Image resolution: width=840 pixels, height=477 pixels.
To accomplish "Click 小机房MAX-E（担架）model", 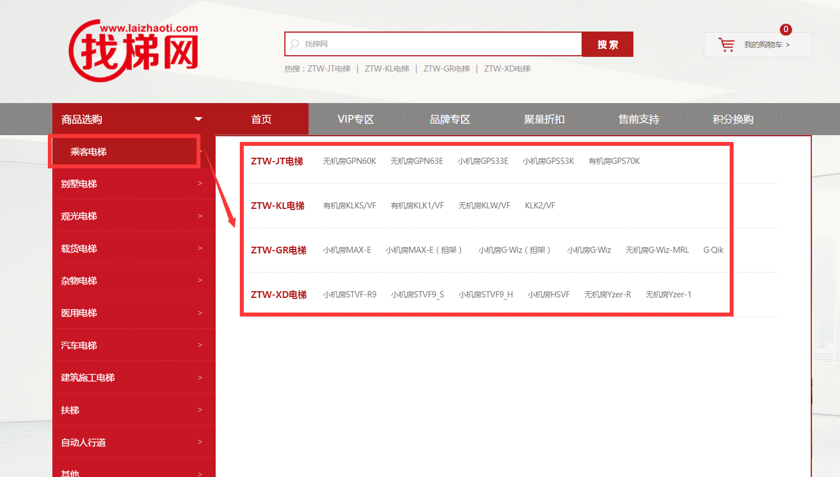I will coord(424,250).
